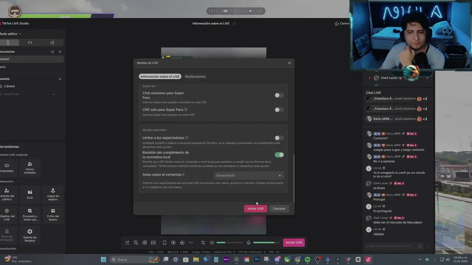Click Iniciar LIVE in the dialog

click(x=256, y=209)
